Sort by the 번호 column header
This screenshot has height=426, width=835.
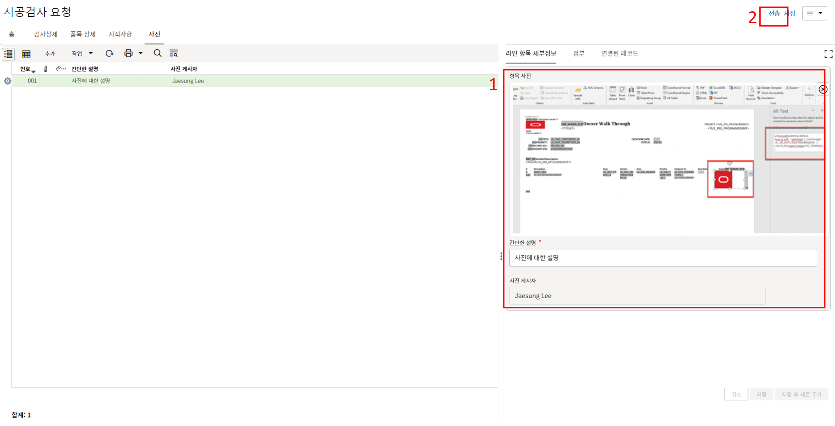(26, 69)
